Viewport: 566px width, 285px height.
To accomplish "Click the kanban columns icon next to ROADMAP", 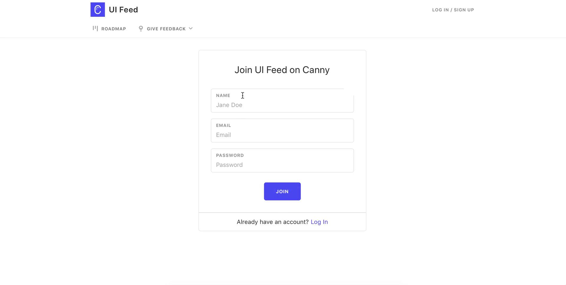I will point(96,28).
